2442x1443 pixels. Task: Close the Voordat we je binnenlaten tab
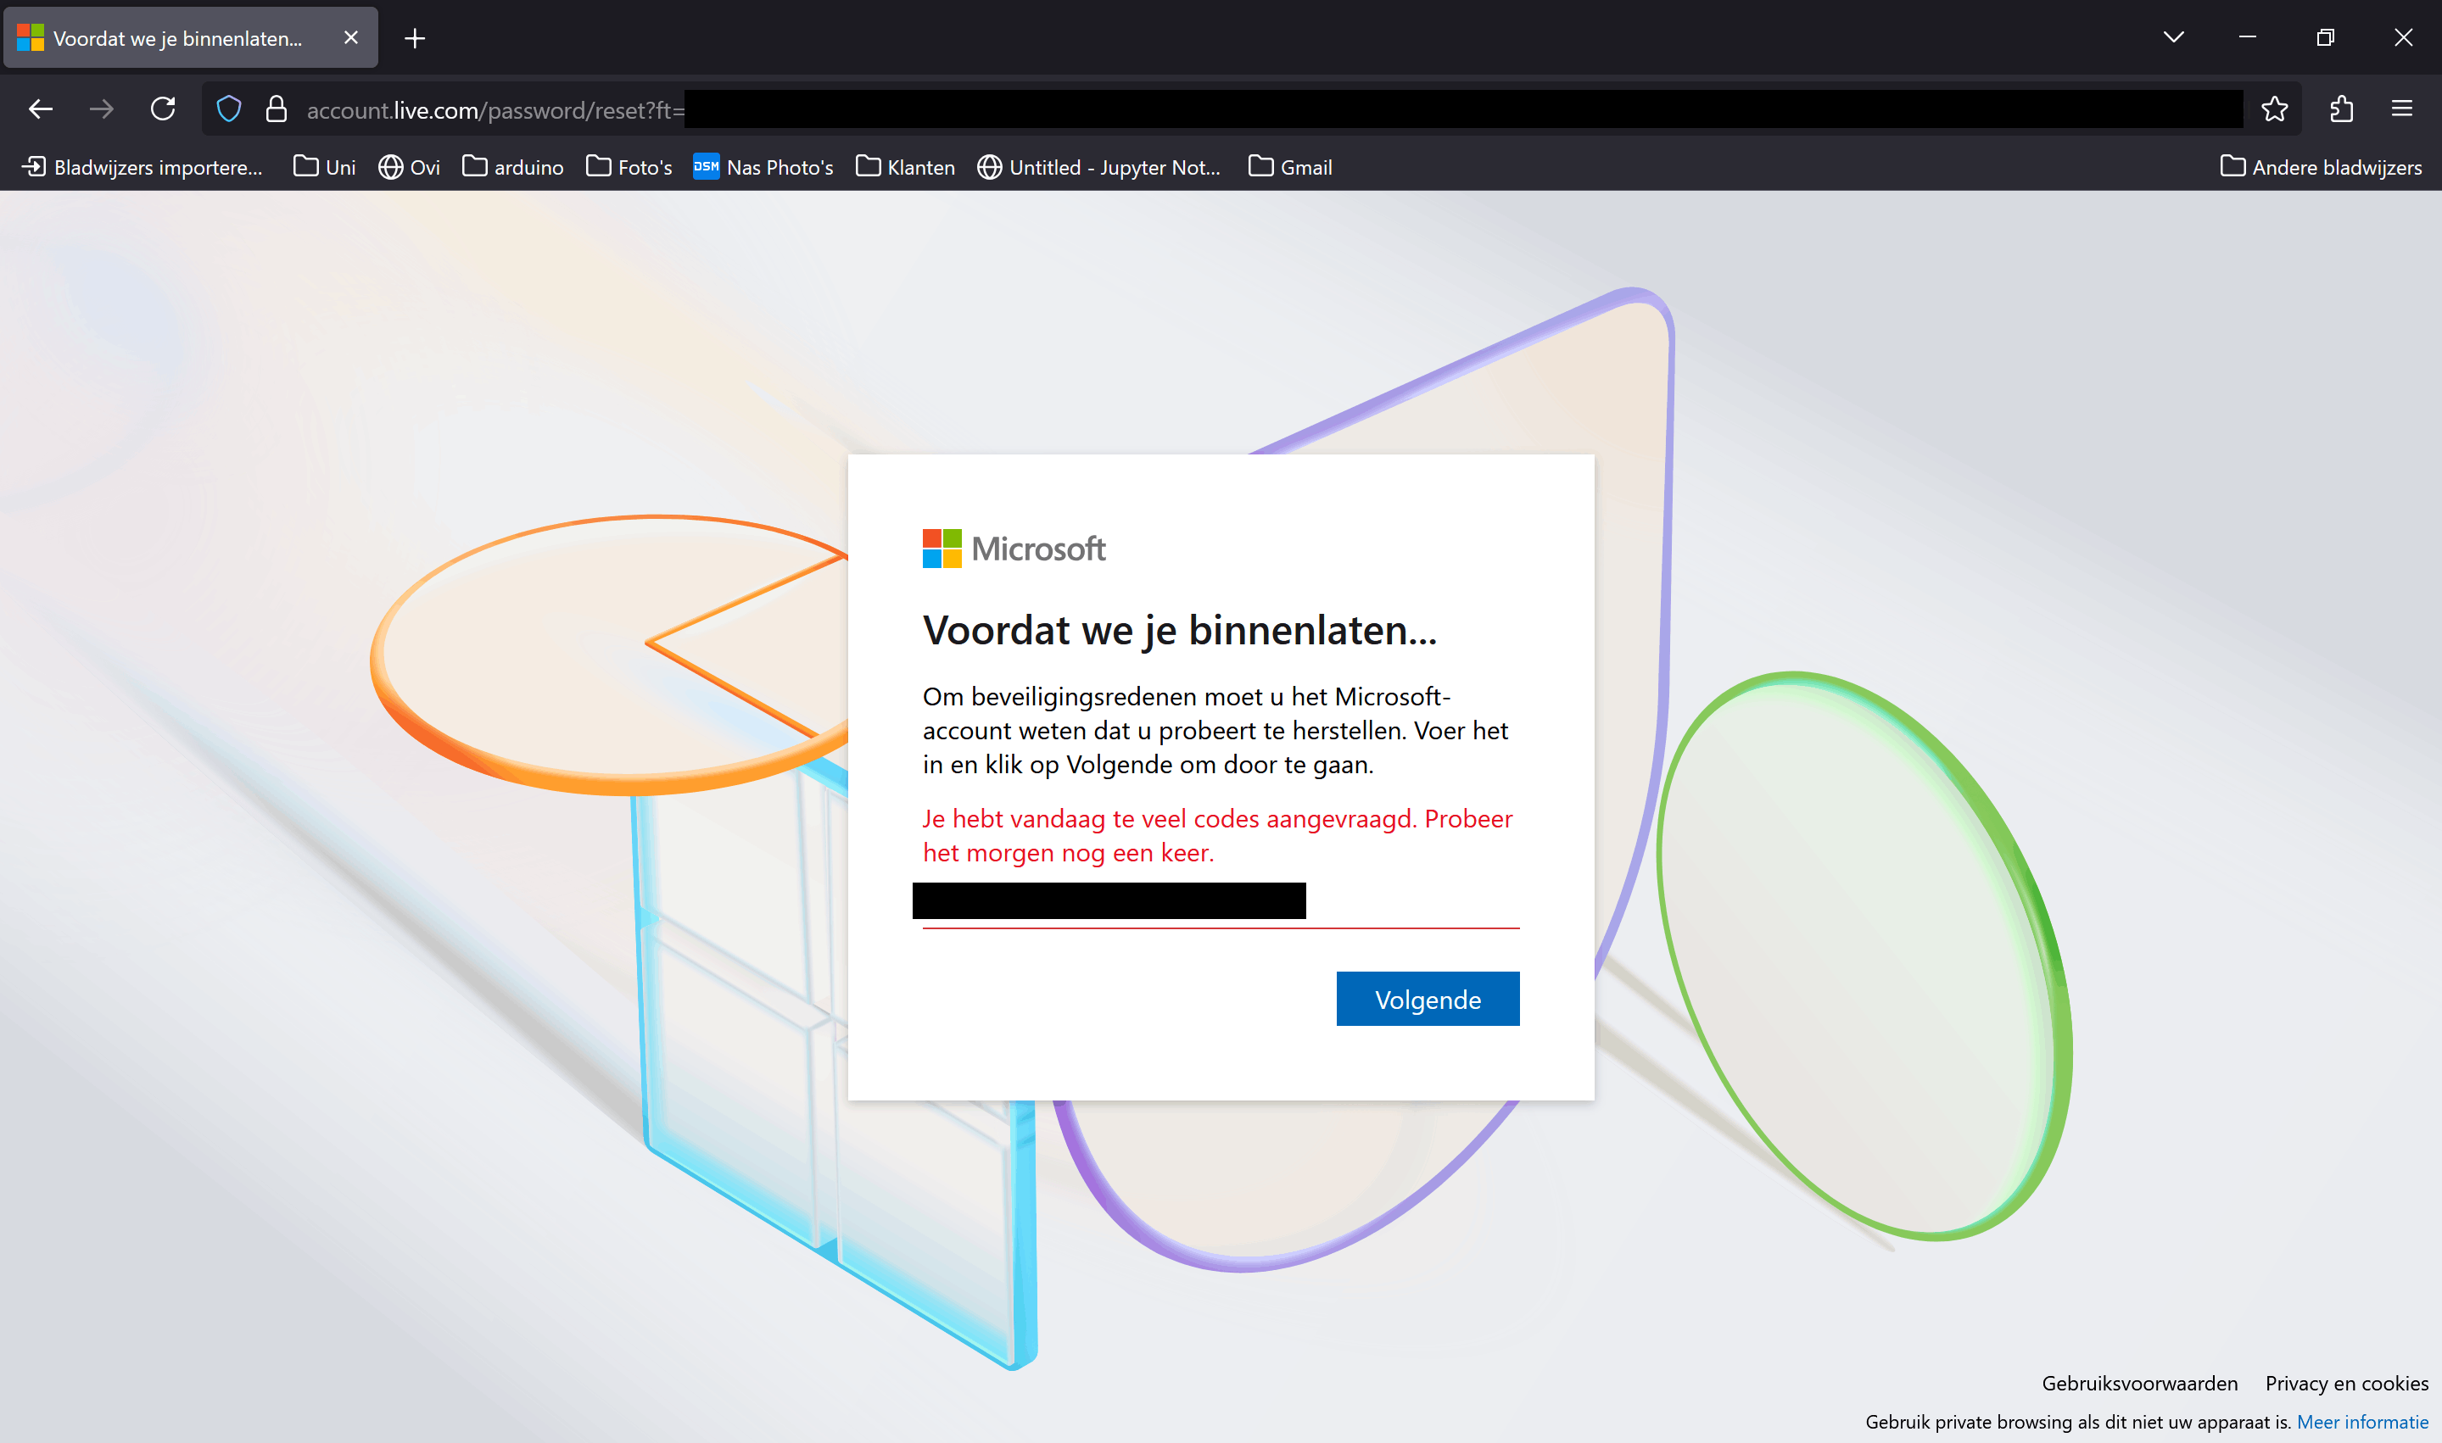click(x=351, y=38)
